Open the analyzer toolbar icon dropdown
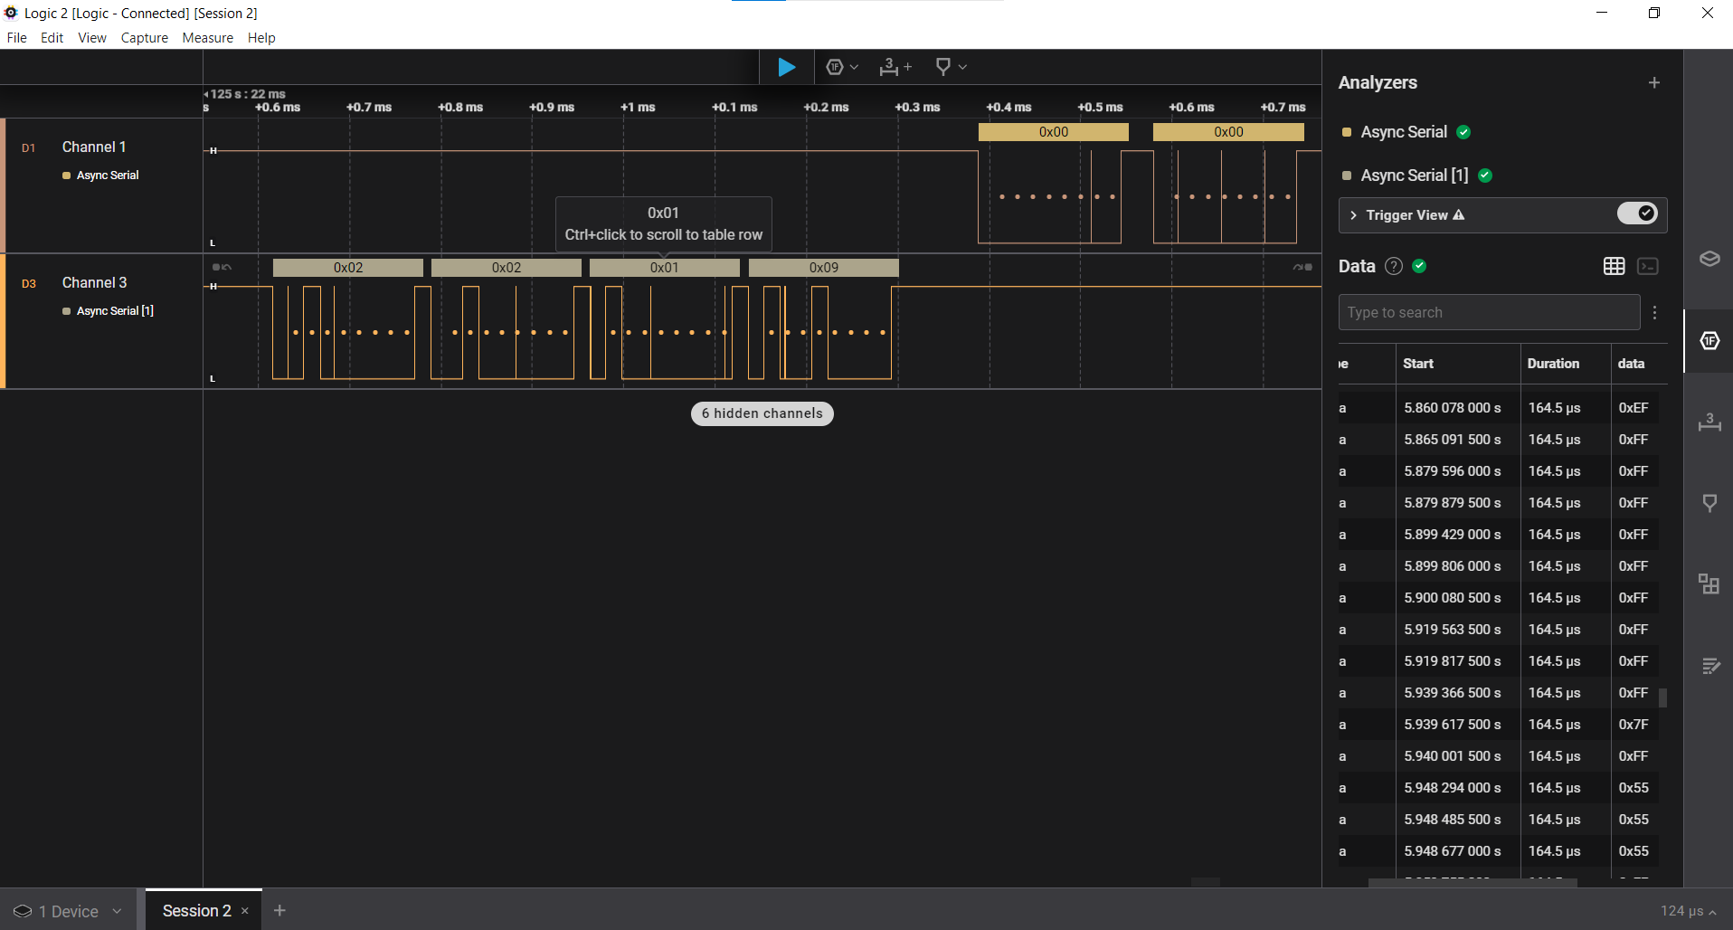This screenshot has height=930, width=1733. click(842, 67)
